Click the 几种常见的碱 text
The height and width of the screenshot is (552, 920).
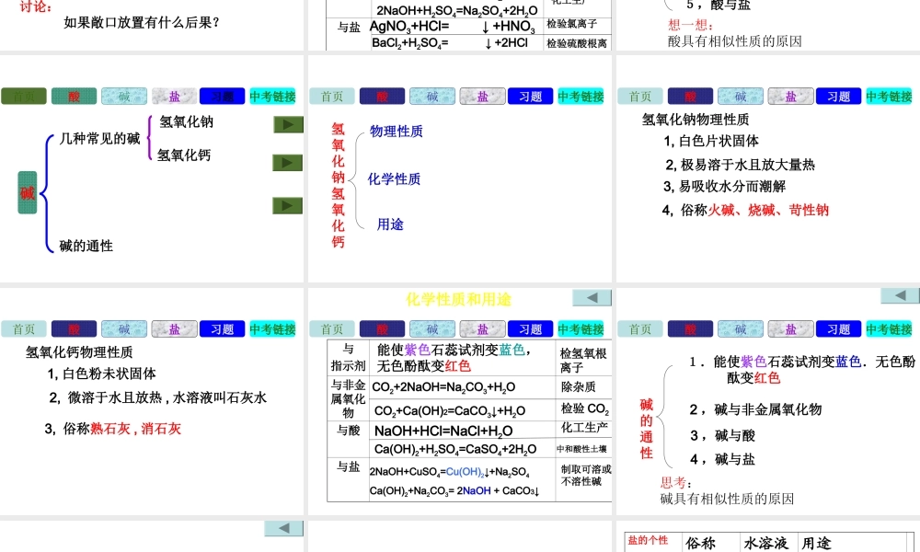[x=99, y=138]
